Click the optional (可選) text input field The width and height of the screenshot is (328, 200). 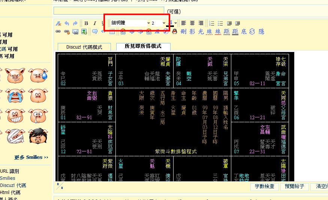109,11
